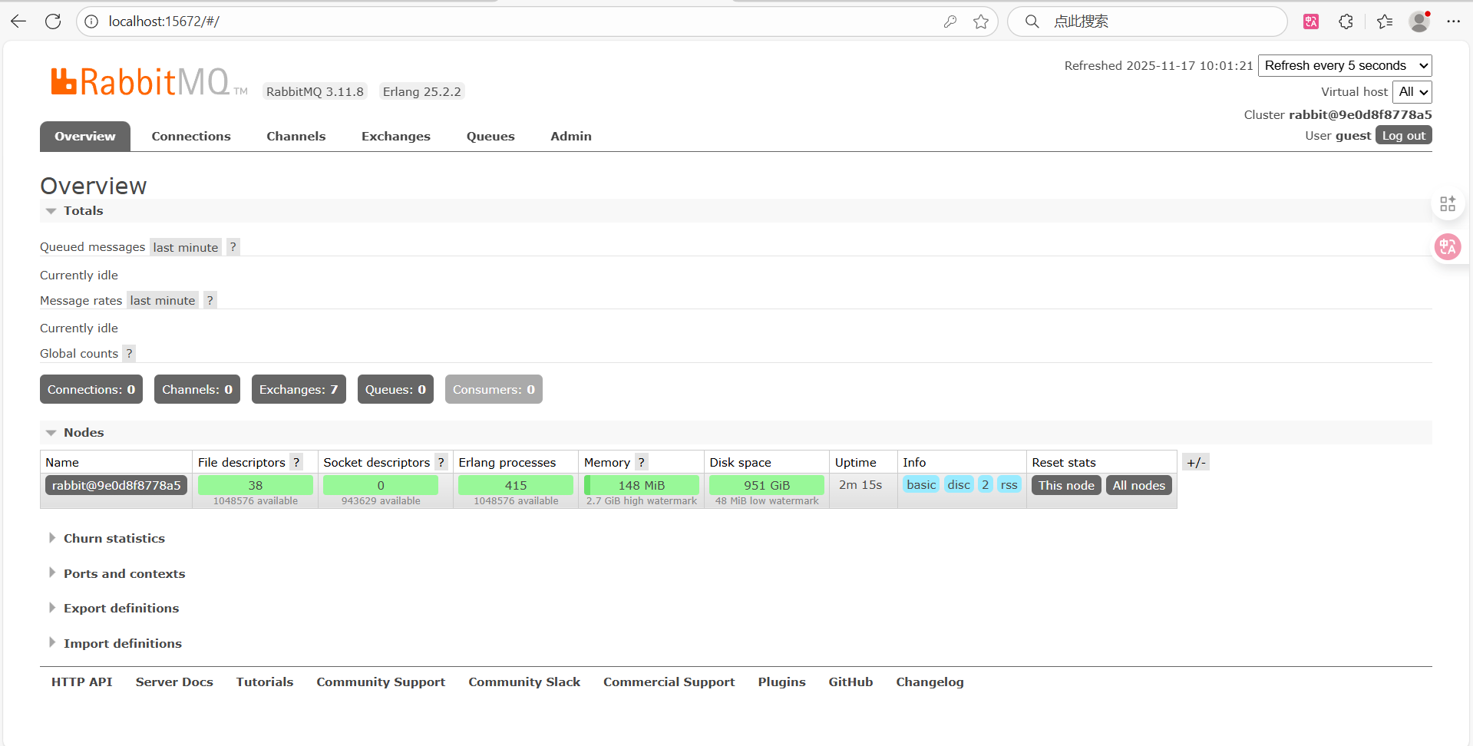
Task: Bookmark this page with the star icon
Action: click(981, 21)
